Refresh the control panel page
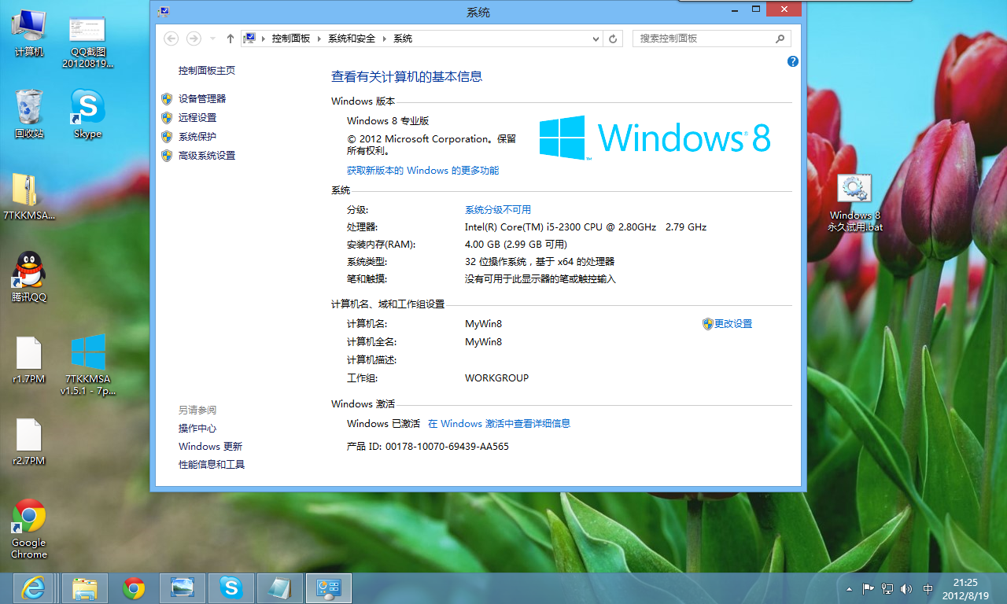This screenshot has width=1007, height=604. point(614,38)
